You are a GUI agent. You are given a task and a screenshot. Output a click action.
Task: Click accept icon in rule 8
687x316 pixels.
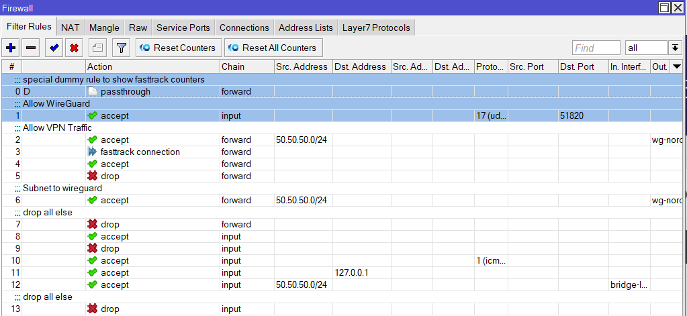[x=92, y=236]
